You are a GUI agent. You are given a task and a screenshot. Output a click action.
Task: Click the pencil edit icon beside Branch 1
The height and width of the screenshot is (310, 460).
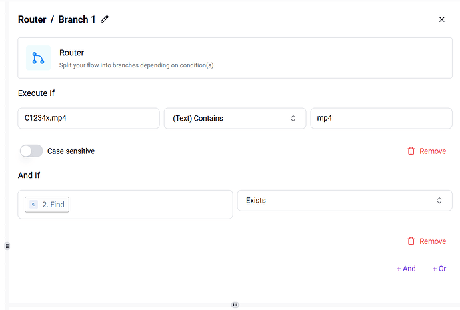[x=105, y=19]
